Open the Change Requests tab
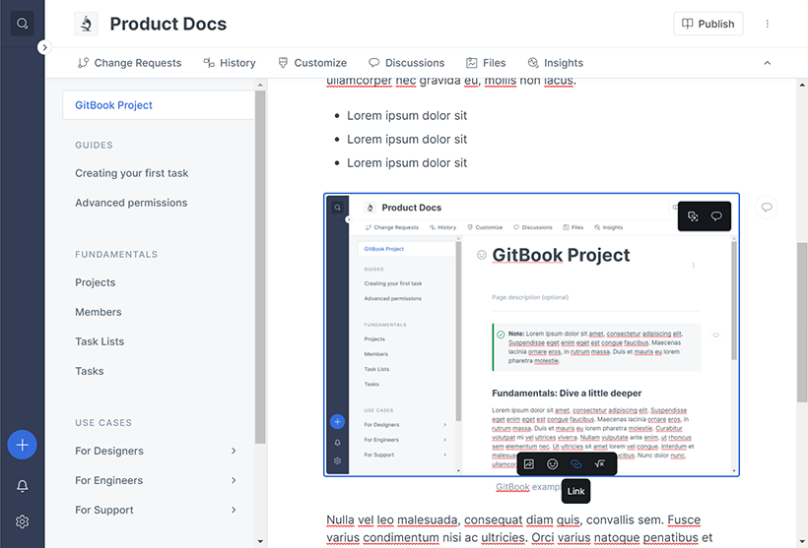This screenshot has width=808, height=548. click(129, 63)
